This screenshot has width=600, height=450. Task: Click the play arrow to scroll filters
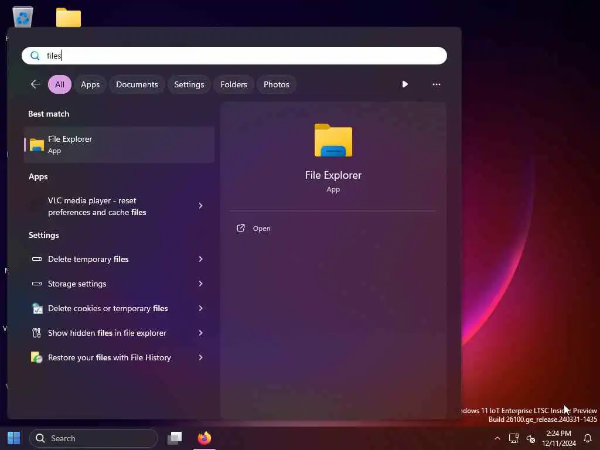[405, 84]
